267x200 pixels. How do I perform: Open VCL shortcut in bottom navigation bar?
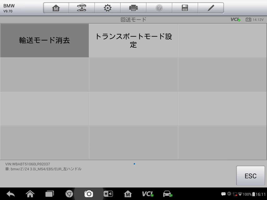[x=148, y=194]
